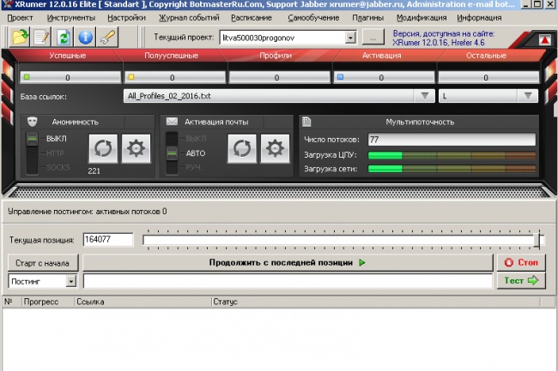Click the Статус column header
This screenshot has height=371, width=558.
pos(376,302)
